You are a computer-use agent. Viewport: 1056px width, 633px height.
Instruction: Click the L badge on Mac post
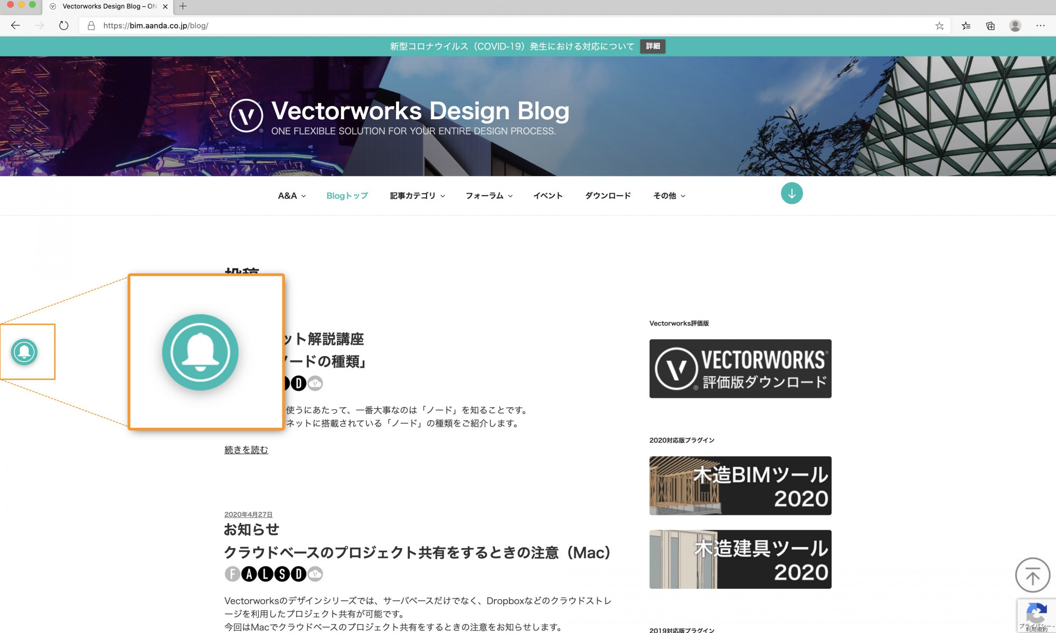pos(265,574)
